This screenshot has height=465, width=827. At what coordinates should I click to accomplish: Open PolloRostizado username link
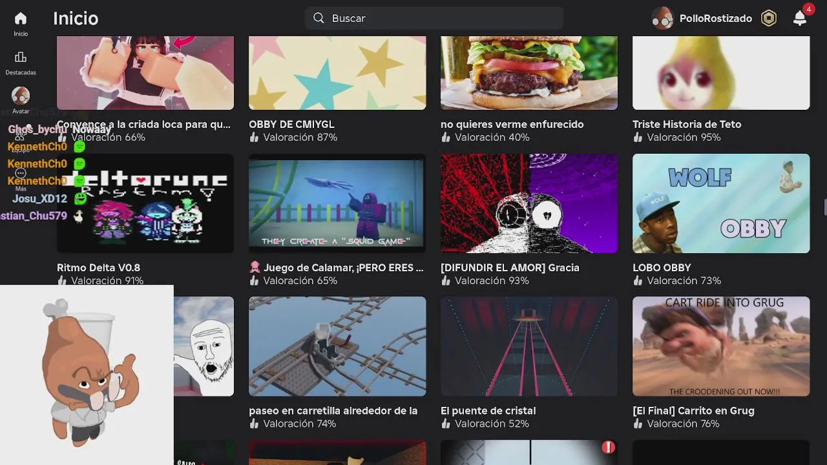point(716,18)
